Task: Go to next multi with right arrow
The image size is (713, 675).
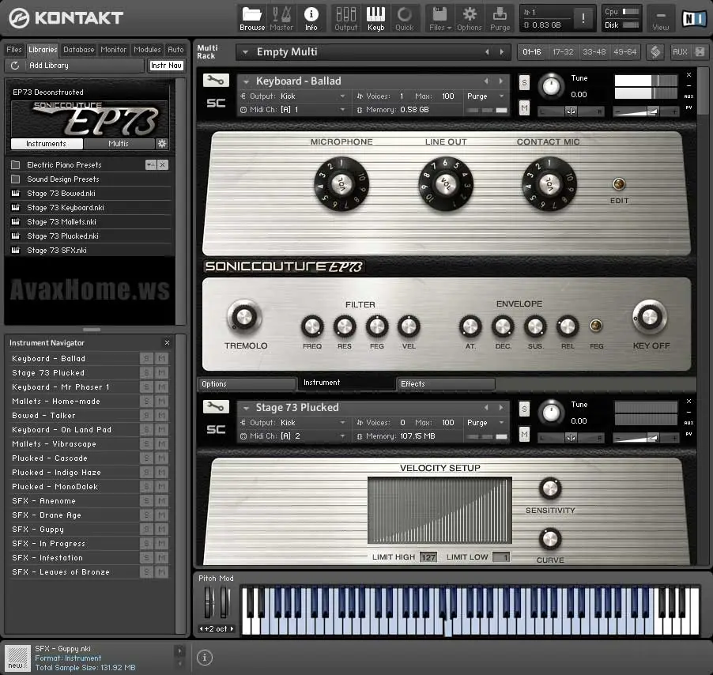Action: pyautogui.click(x=502, y=52)
